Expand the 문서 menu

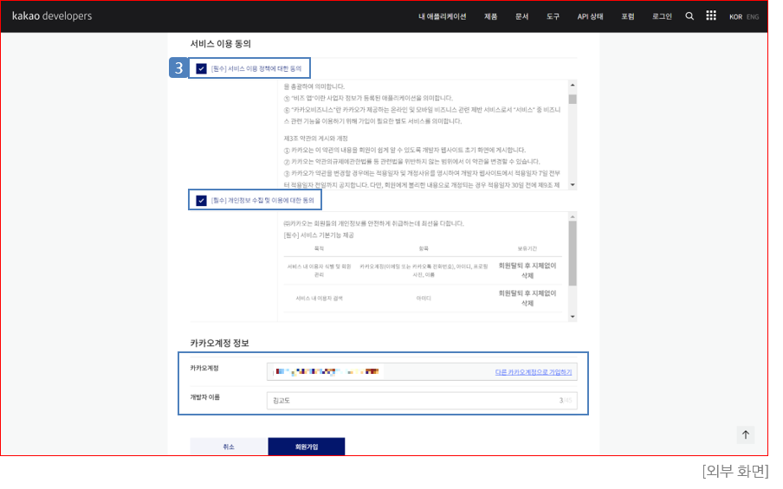(521, 16)
